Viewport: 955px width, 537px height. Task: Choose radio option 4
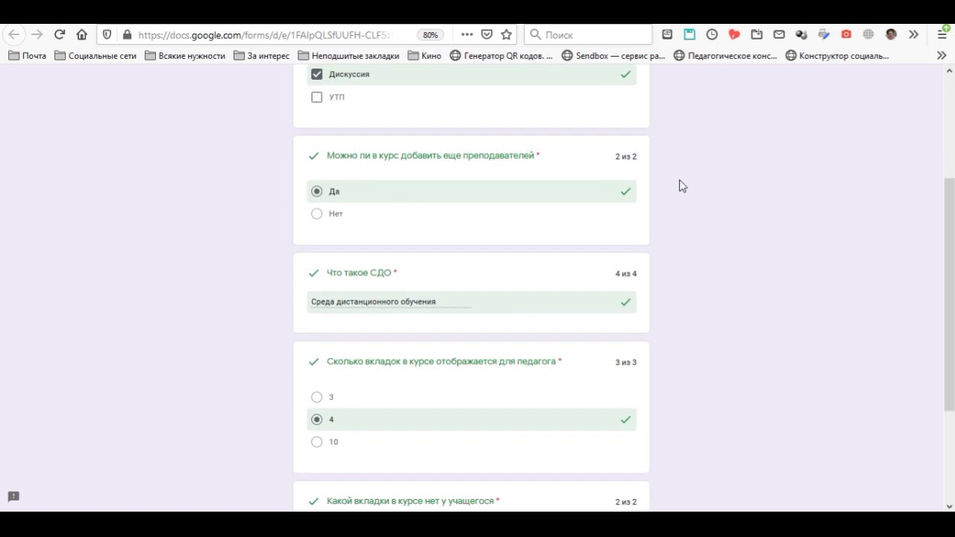pyautogui.click(x=317, y=419)
